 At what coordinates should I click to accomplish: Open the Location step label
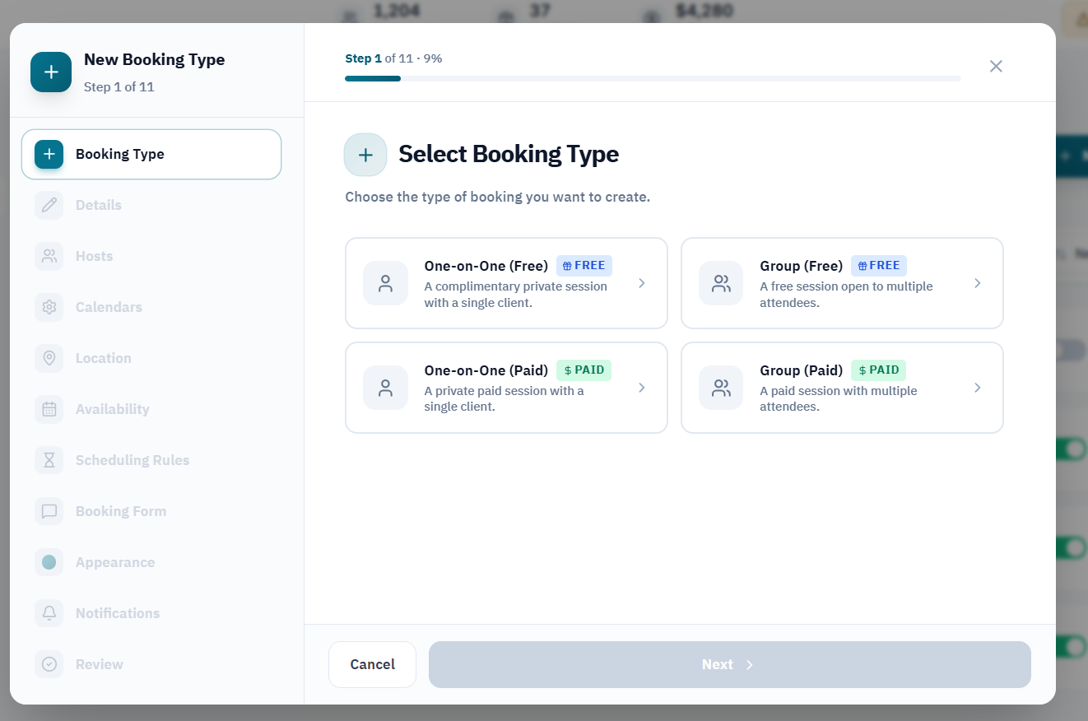click(x=104, y=358)
